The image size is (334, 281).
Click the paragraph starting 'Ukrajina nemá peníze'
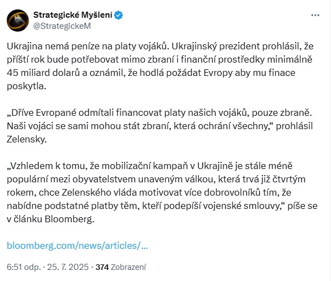pyautogui.click(x=160, y=66)
